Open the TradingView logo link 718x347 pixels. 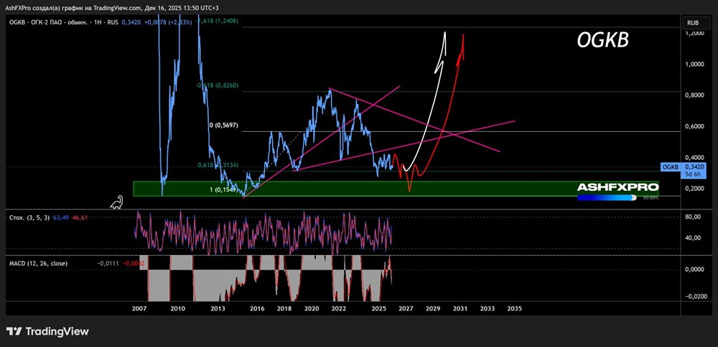(47, 331)
